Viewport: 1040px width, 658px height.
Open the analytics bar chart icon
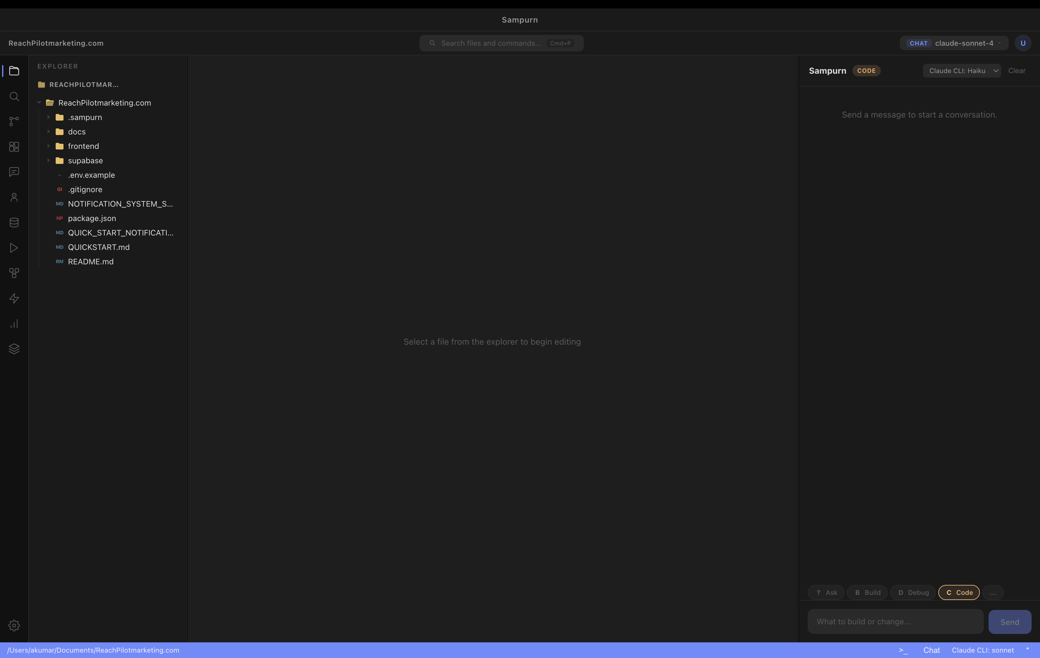(14, 324)
